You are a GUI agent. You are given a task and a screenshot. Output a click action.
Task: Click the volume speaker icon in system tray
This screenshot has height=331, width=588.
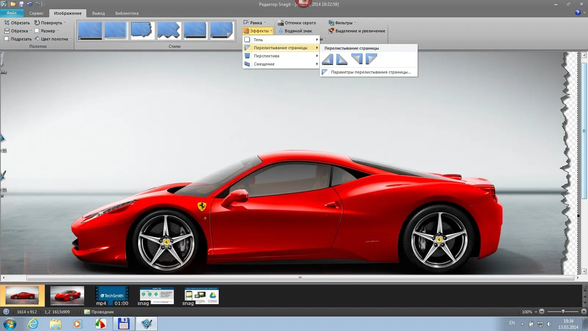click(x=549, y=324)
